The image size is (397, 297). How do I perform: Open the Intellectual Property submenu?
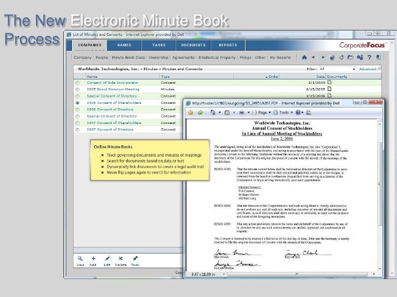pos(216,58)
